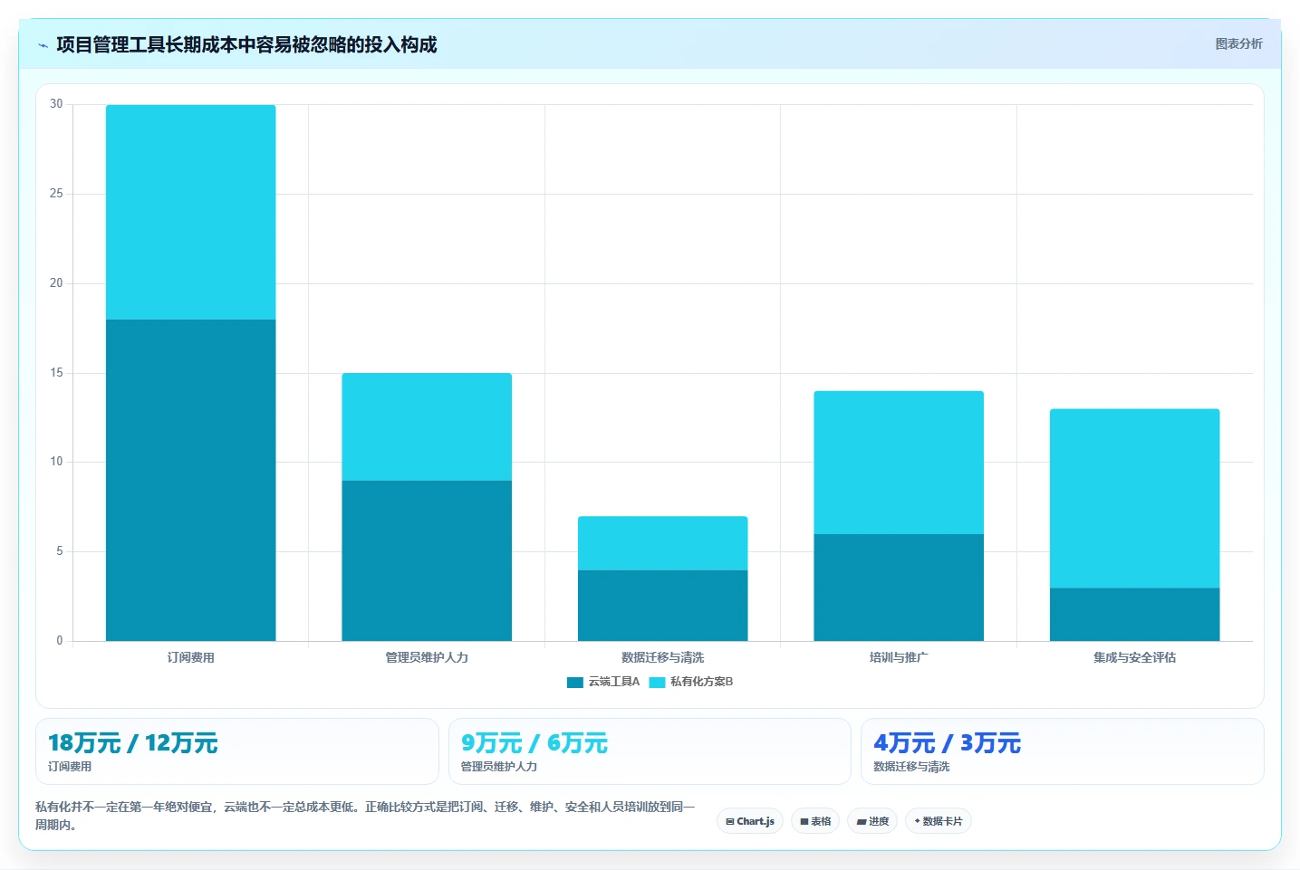The height and width of the screenshot is (870, 1300).
Task: Click the Chart.js tag button
Action: click(750, 821)
